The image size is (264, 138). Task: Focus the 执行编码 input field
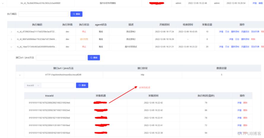coord(44,14)
